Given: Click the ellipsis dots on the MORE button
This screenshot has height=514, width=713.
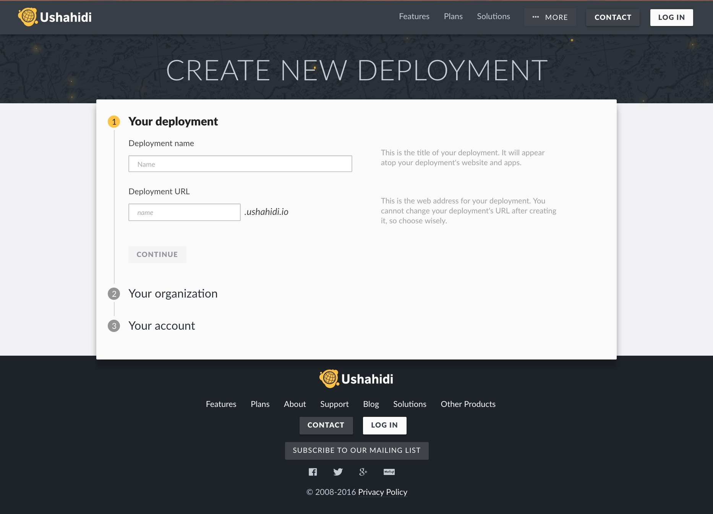Looking at the screenshot, I should (x=536, y=17).
